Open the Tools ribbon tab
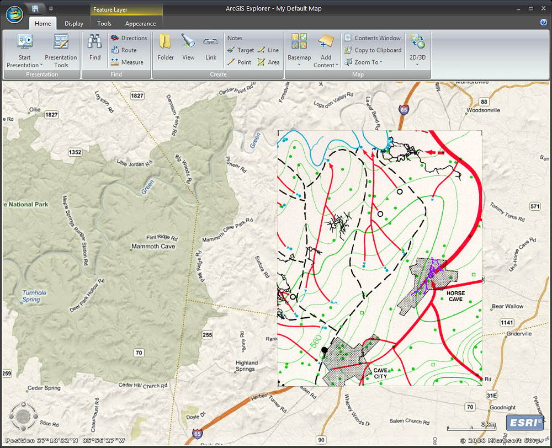The image size is (552, 448). [104, 24]
